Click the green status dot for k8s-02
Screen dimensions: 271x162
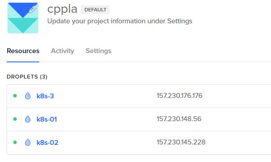15,142
